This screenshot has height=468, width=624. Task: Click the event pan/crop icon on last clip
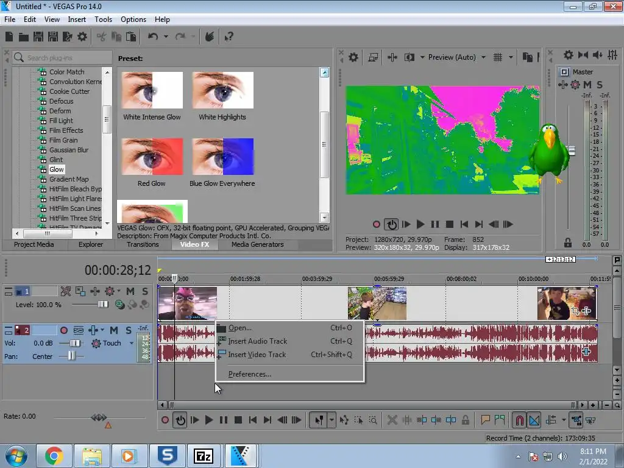tap(575, 311)
